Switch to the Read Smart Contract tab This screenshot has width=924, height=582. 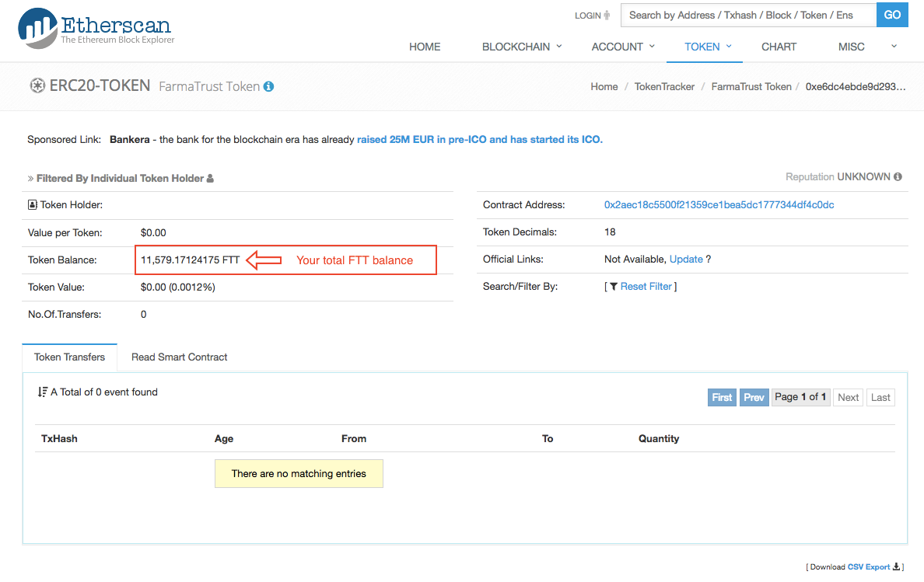[179, 357]
